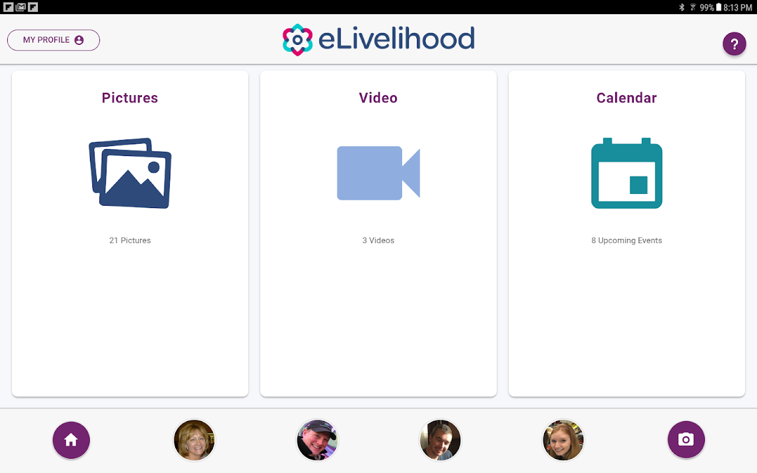
Task: Open the Gmail notification icon in the status bar
Action: coord(21,7)
